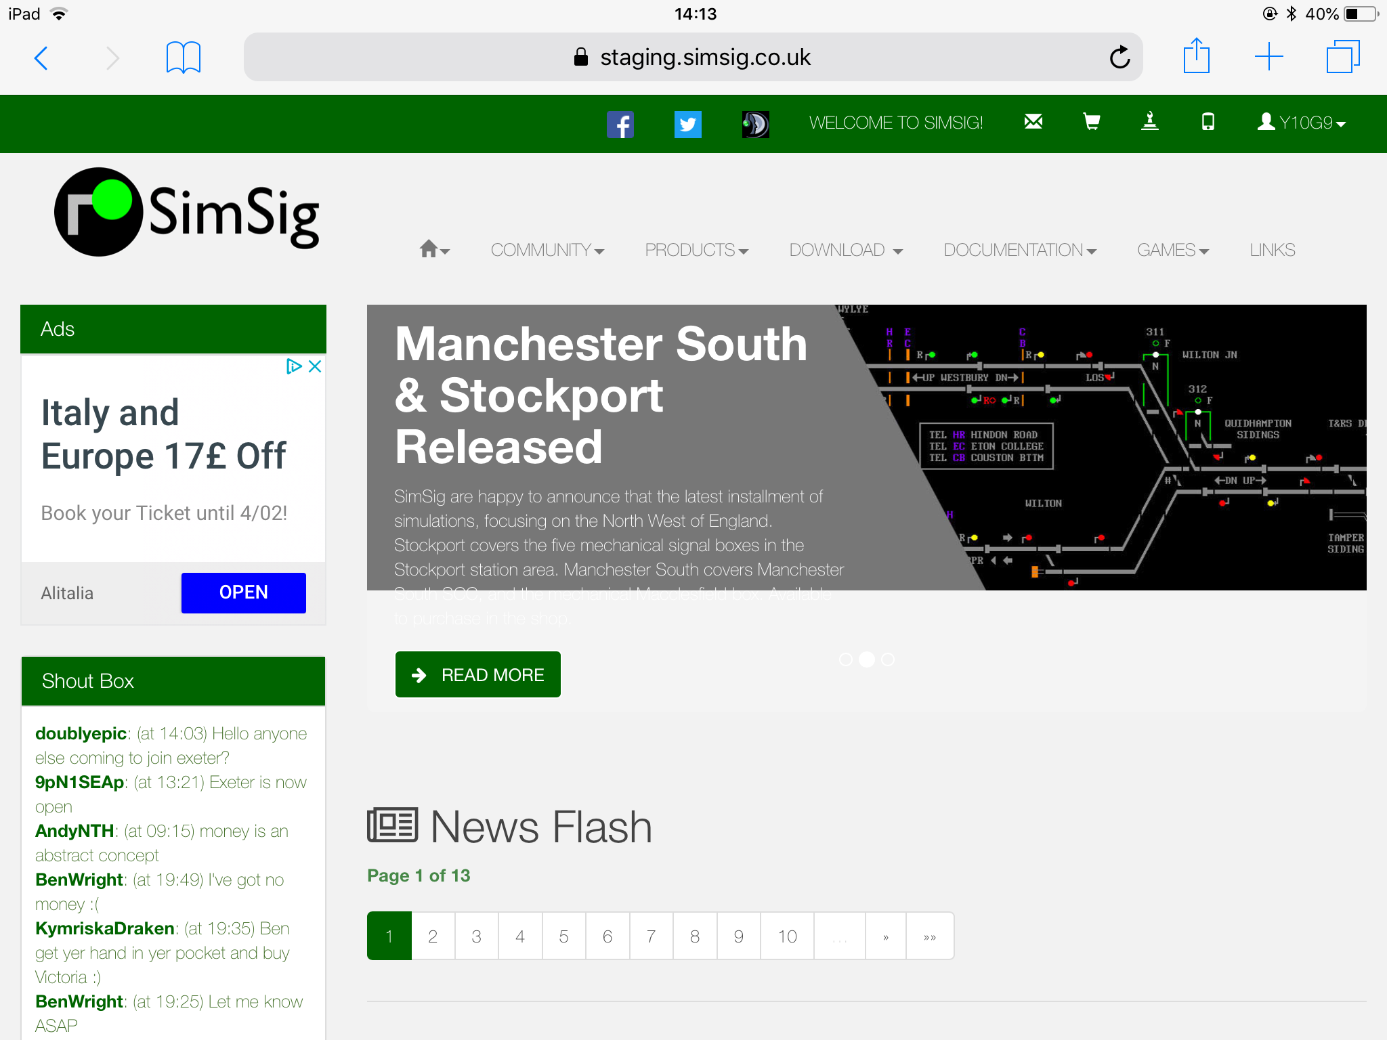
Task: Click the Ads panel header
Action: click(x=173, y=329)
